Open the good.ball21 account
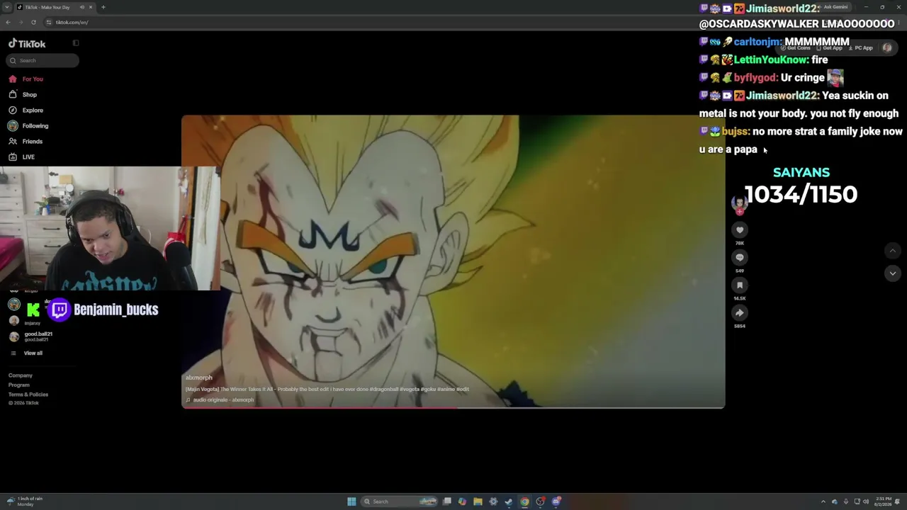The height and width of the screenshot is (510, 907). tap(30, 336)
